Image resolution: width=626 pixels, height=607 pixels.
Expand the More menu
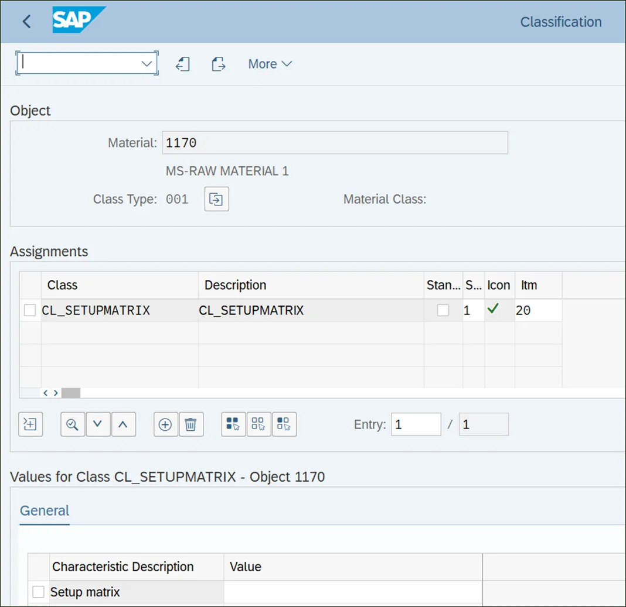[x=270, y=64]
